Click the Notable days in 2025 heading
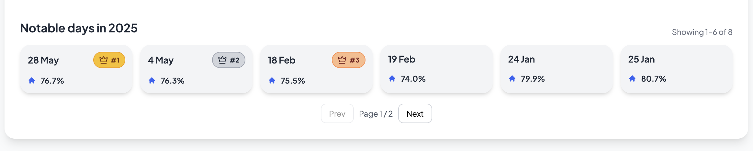 click(x=79, y=28)
